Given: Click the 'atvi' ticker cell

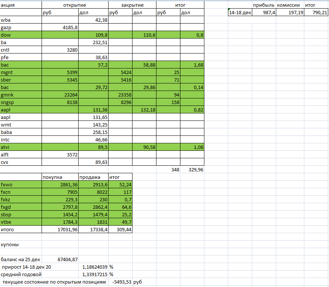Looking at the screenshot, I should pyautogui.click(x=21, y=147).
